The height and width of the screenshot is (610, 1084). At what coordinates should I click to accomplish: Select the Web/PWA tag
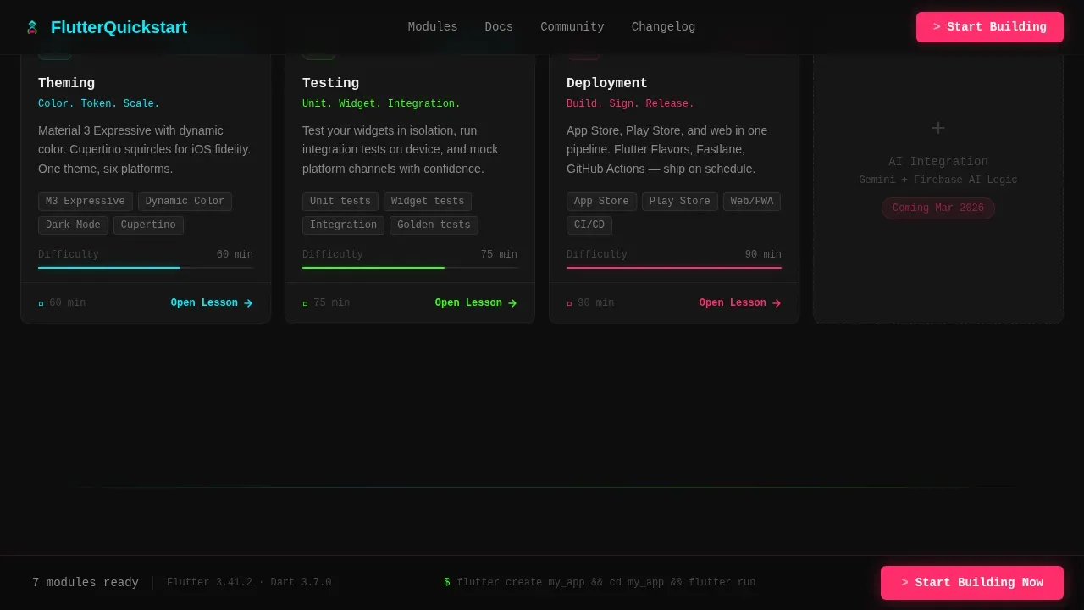point(752,202)
